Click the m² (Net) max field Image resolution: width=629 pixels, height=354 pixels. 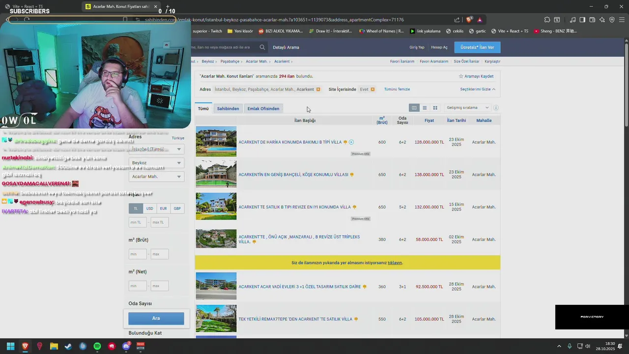[x=160, y=286]
